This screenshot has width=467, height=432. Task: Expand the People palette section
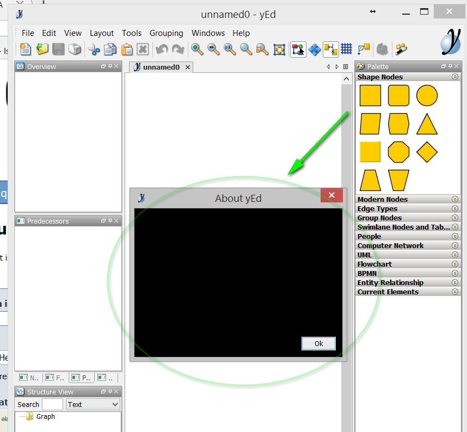[455, 236]
